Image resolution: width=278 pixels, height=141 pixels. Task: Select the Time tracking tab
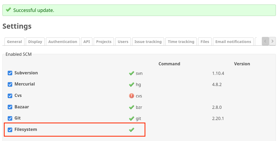point(181,42)
